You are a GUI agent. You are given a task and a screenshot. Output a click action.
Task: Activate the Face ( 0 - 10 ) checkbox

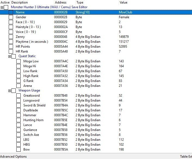point(11,22)
